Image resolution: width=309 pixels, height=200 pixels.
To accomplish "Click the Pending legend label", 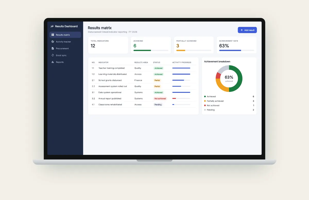I will coord(211,110).
